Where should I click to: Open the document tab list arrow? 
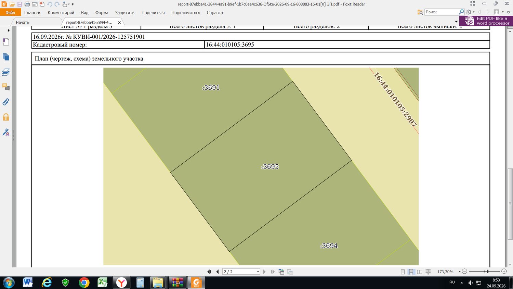click(456, 22)
